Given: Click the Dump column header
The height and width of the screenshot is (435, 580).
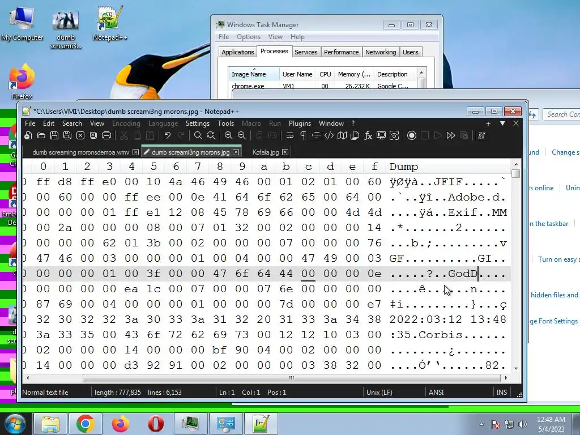Looking at the screenshot, I should click(403, 167).
